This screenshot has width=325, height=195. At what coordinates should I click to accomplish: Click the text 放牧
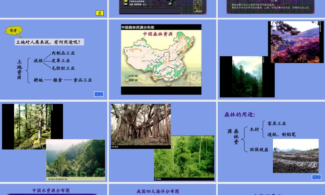(x=38, y=60)
